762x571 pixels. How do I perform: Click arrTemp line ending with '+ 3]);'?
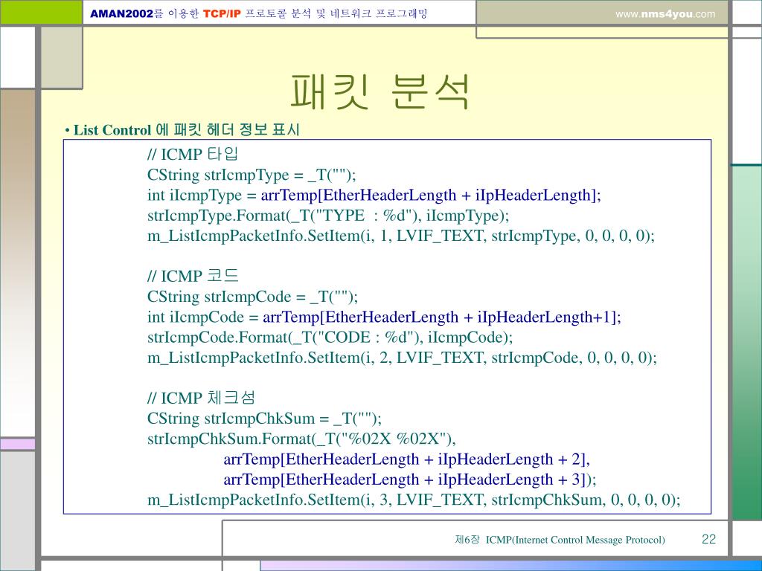point(410,480)
